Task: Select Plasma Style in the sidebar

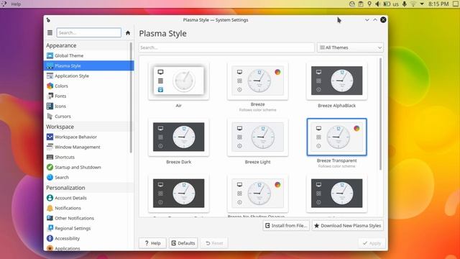Action: point(88,65)
